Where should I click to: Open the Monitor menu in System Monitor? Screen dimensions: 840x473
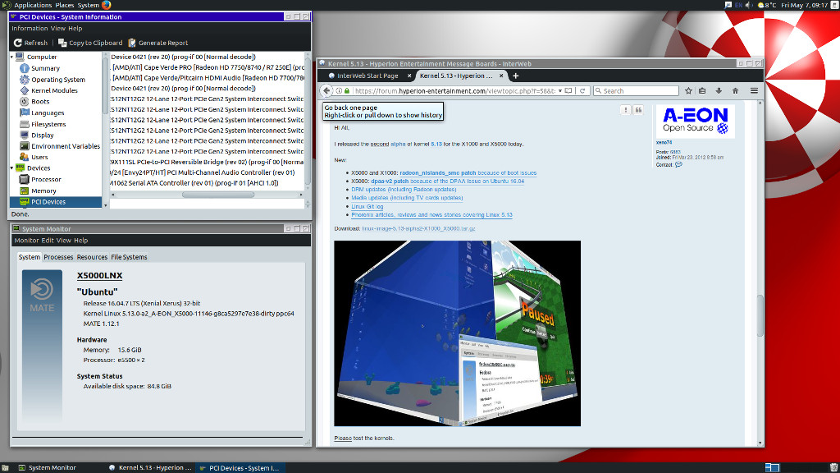26,241
